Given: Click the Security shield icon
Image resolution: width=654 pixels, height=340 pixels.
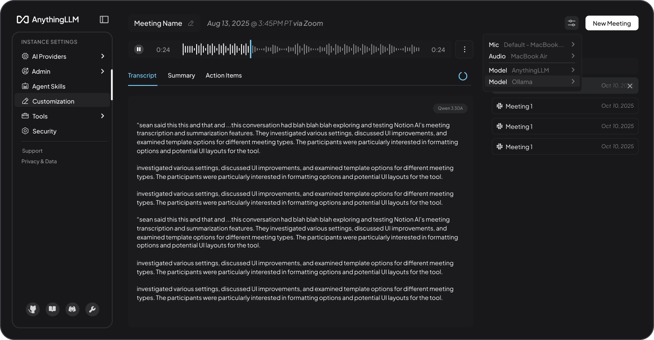Looking at the screenshot, I should (25, 131).
